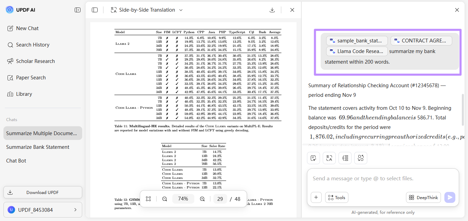Zoom in the document

tap(202, 199)
